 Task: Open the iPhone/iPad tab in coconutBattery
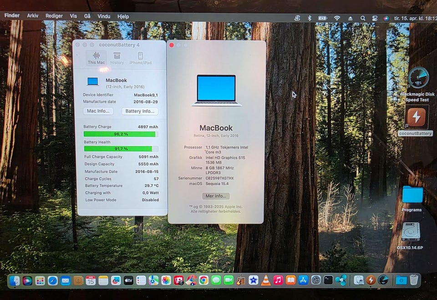tap(141, 58)
